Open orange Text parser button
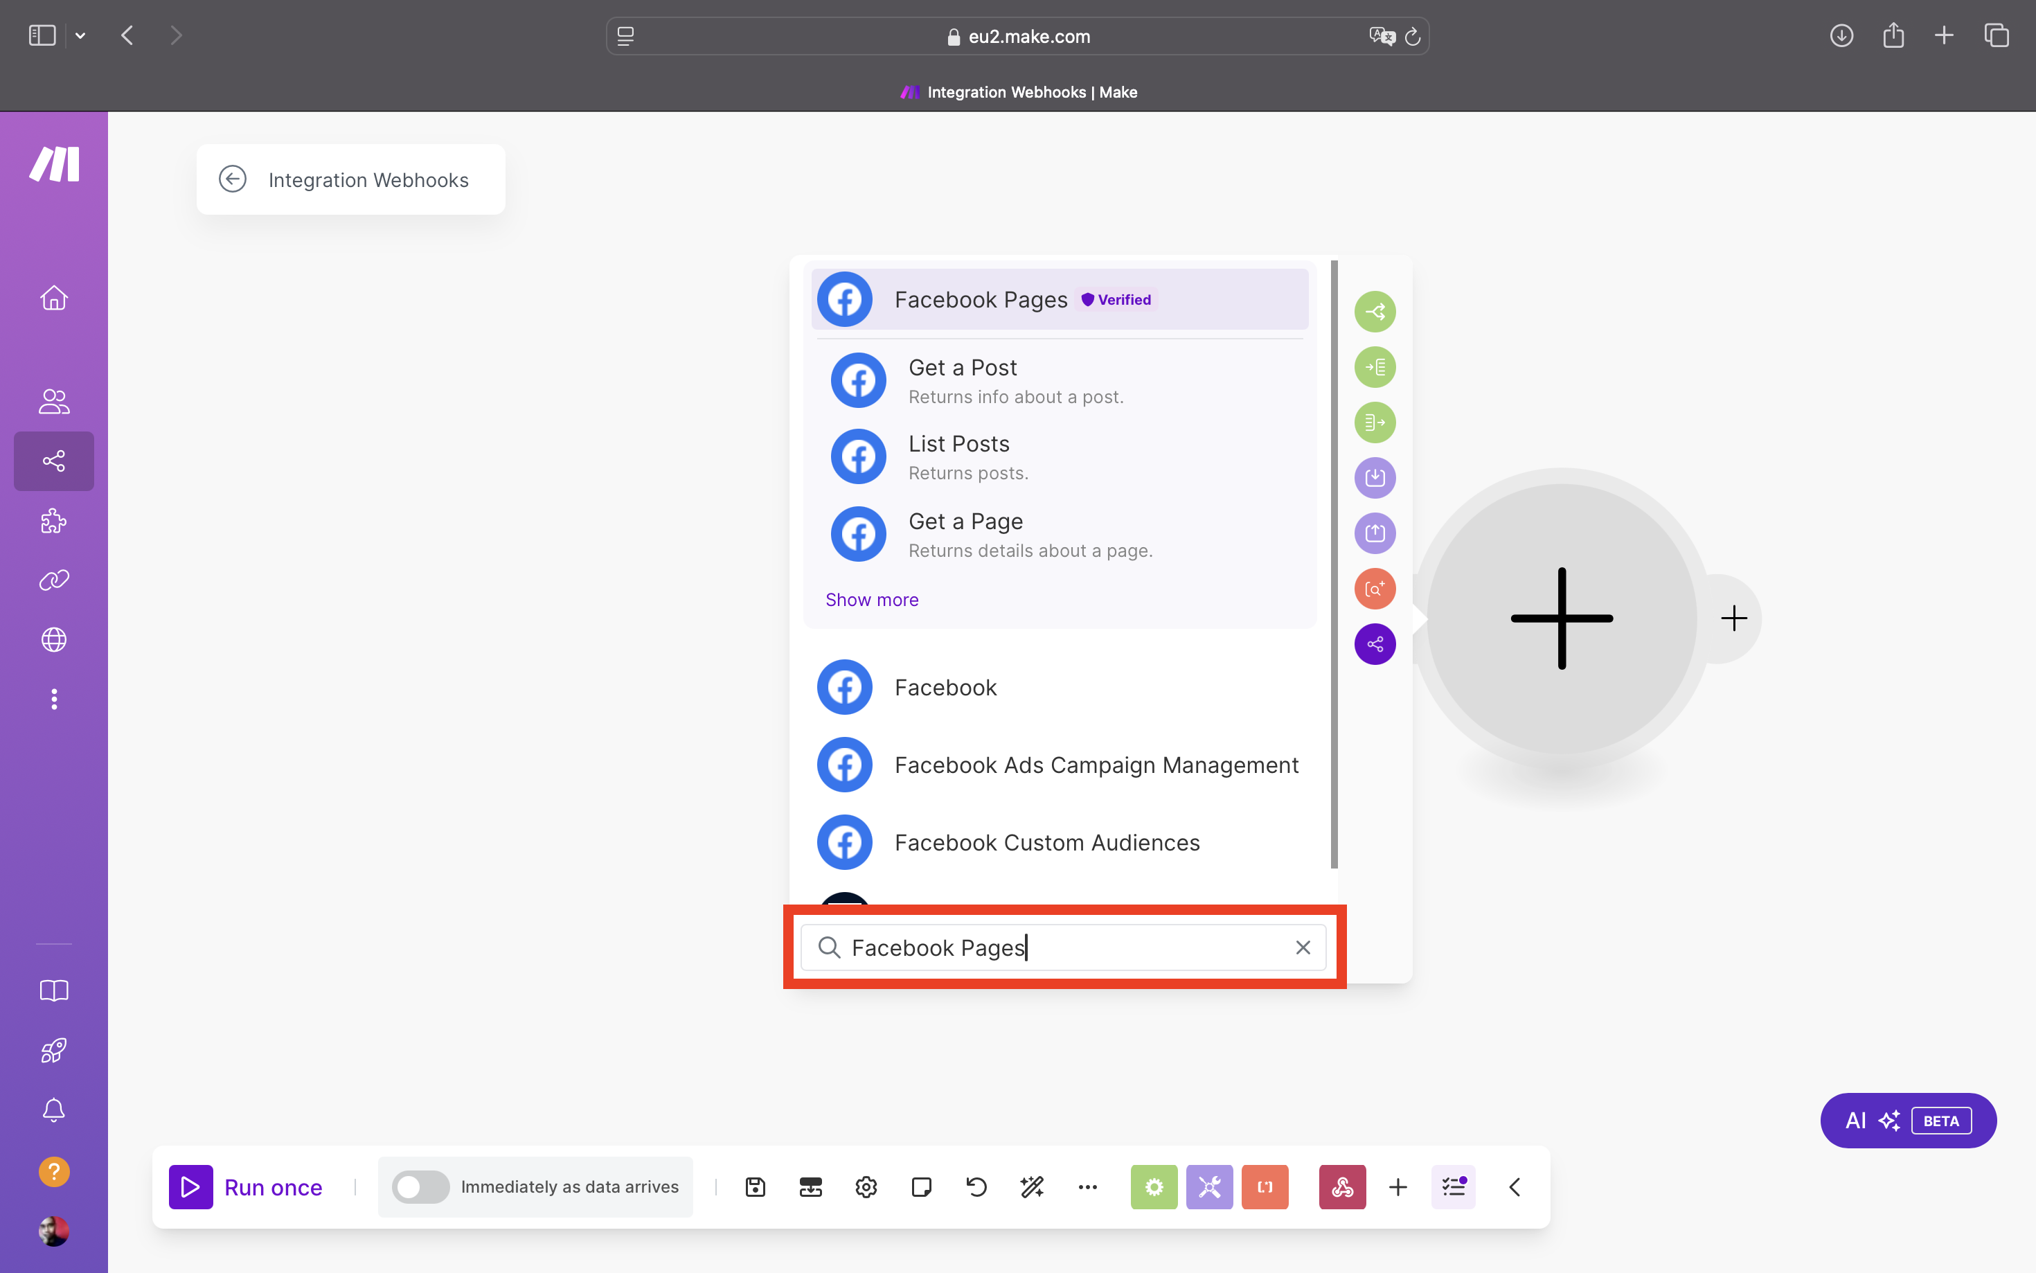2036x1273 pixels. 1265,1187
